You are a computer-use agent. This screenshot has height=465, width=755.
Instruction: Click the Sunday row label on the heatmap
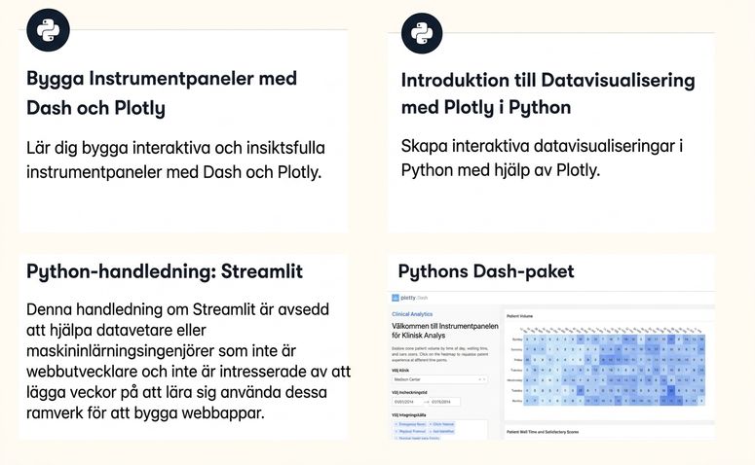click(516, 339)
